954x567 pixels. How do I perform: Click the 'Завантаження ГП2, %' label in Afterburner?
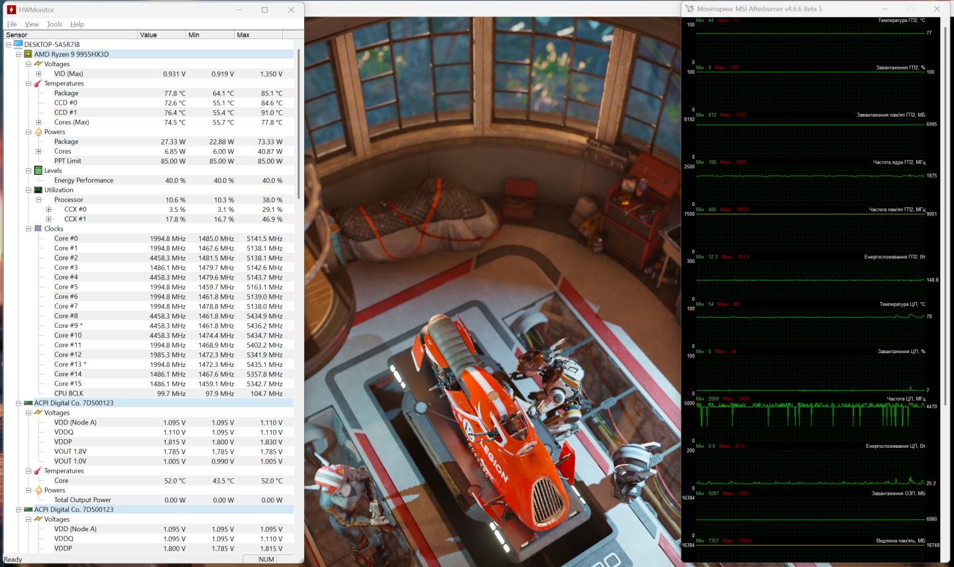(900, 68)
